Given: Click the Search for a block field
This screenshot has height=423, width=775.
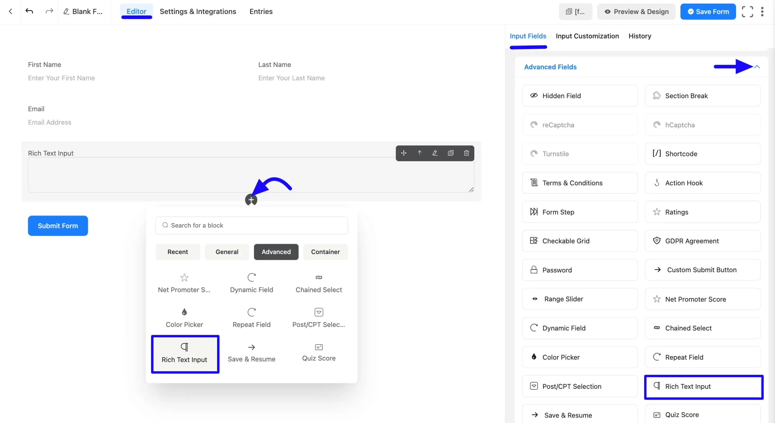Looking at the screenshot, I should coord(251,225).
